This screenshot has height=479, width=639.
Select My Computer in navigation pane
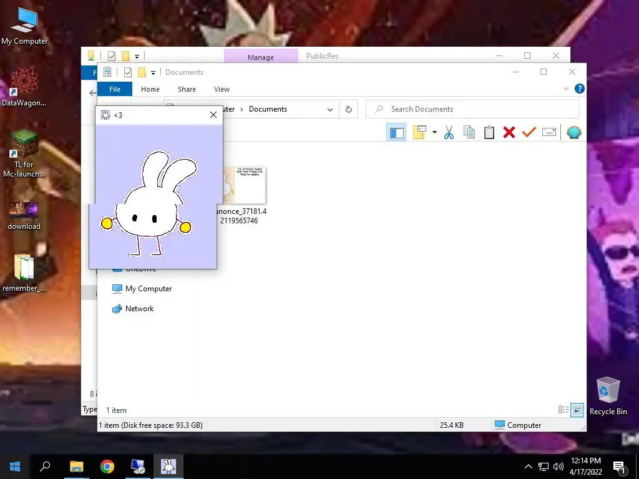point(142,289)
